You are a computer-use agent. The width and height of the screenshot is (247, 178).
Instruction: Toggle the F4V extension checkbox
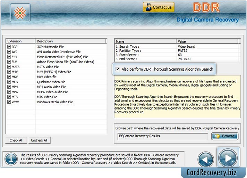click(x=9, y=57)
